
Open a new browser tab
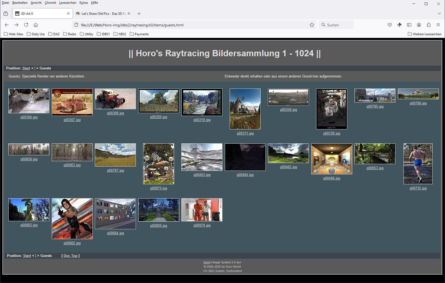[139, 13]
